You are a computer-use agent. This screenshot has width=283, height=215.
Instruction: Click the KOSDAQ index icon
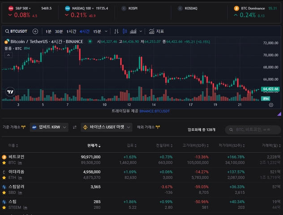[180, 9]
